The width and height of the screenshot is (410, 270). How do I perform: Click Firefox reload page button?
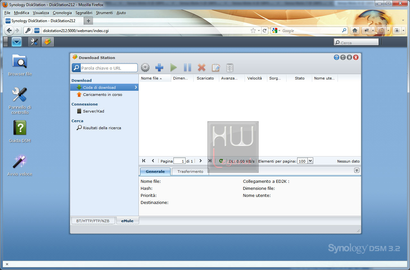[x=264, y=30]
